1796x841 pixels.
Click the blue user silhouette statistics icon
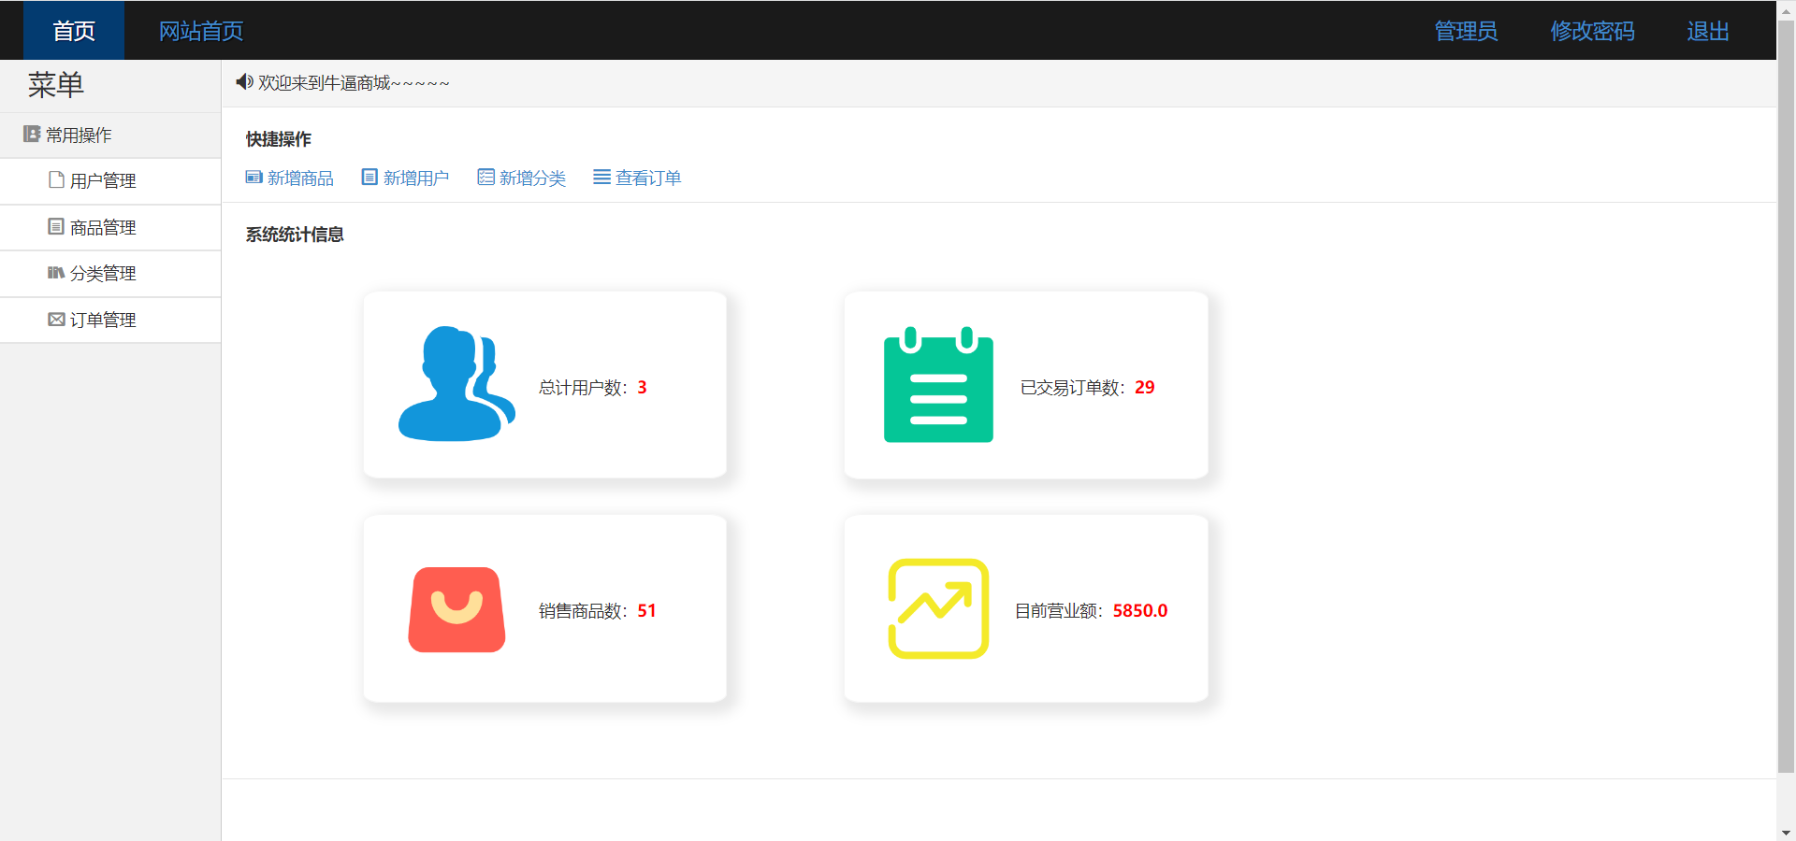(x=457, y=383)
